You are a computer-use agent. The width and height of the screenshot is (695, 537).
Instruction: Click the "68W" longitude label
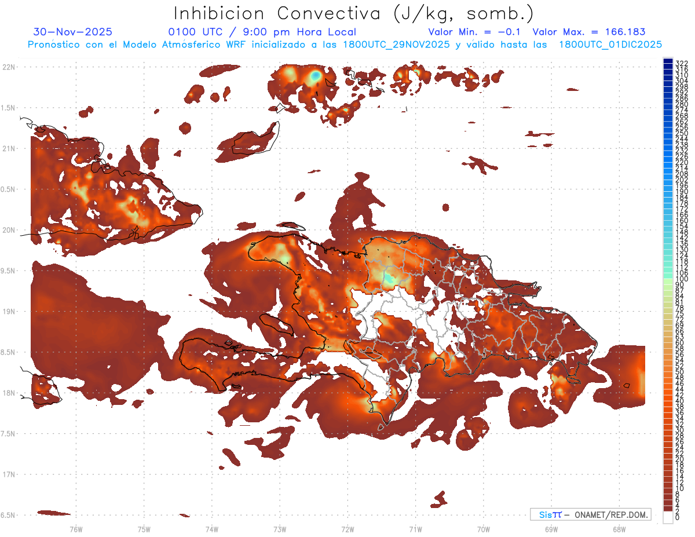tap(619, 529)
